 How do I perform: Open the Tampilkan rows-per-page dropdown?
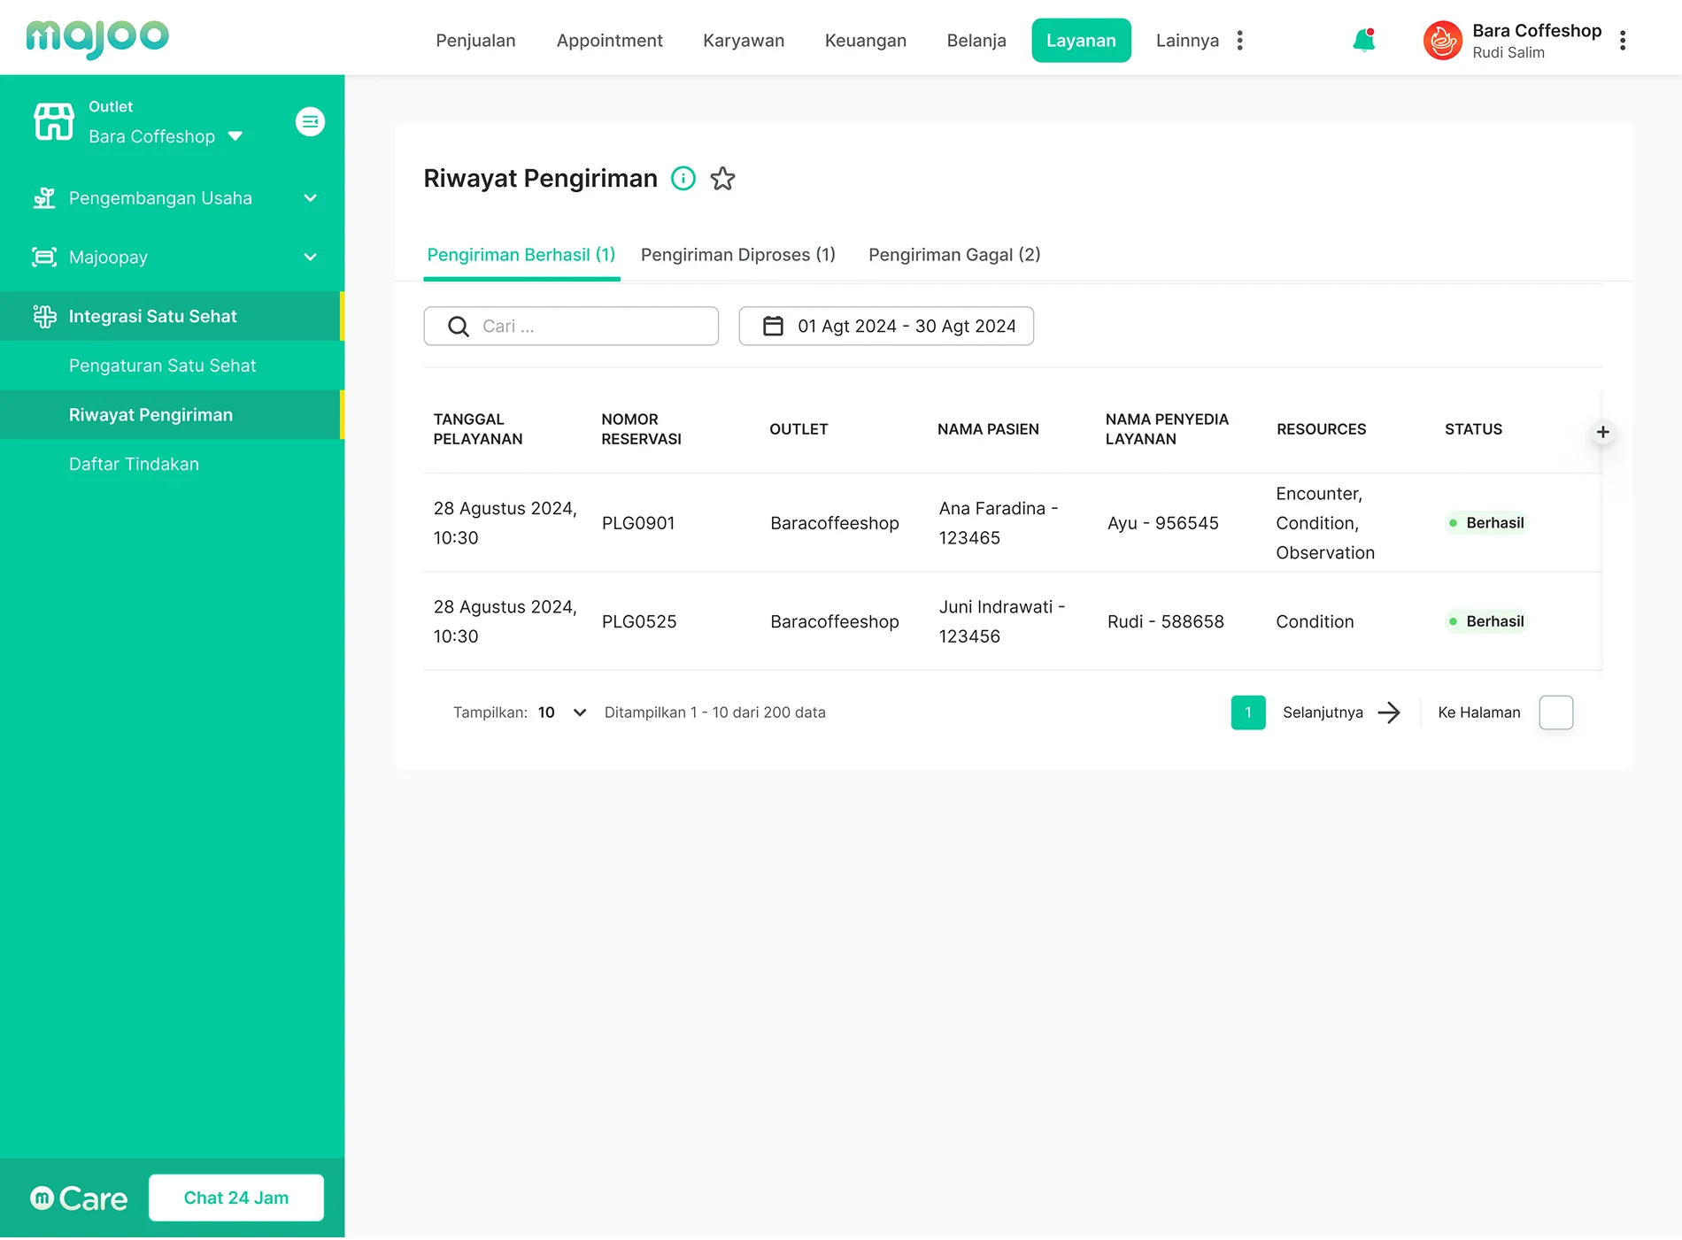[562, 712]
